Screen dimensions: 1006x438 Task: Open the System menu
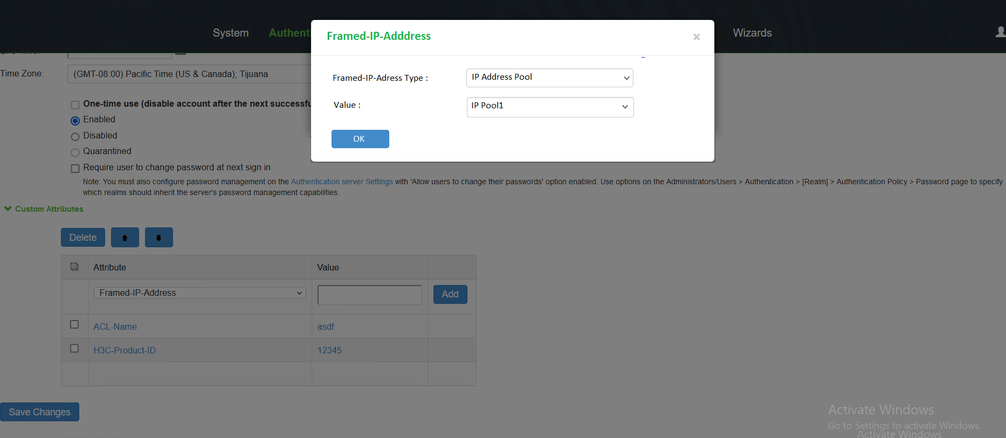[230, 33]
